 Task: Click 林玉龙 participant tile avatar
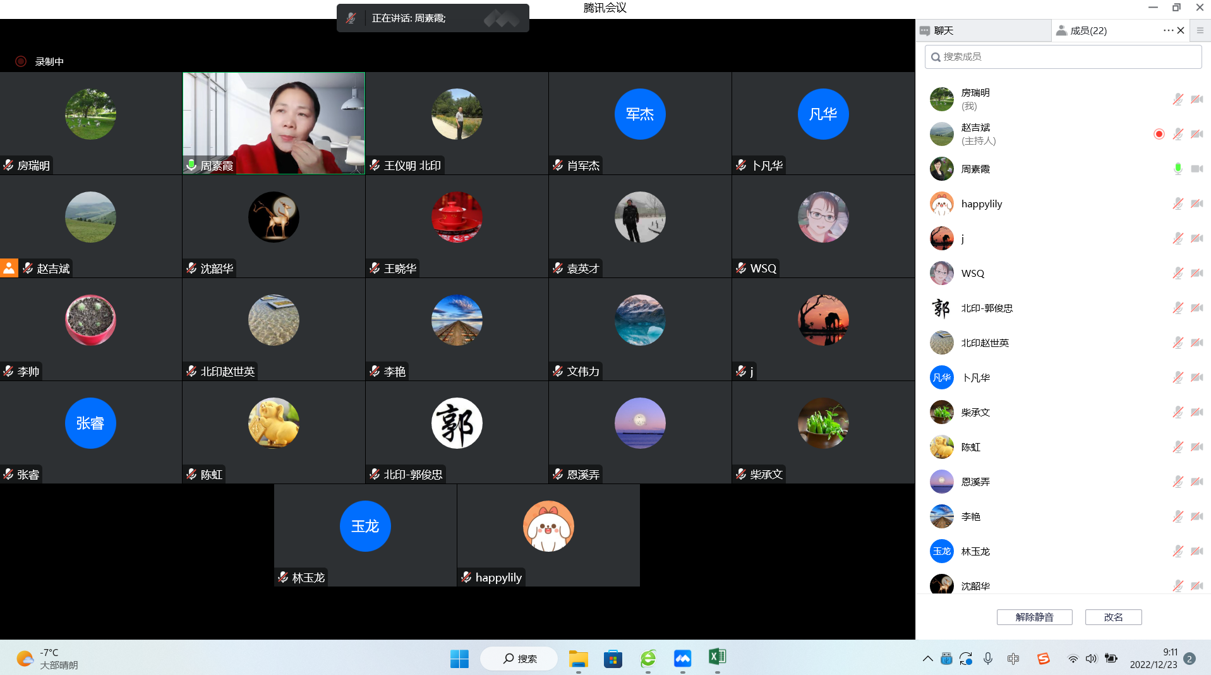(365, 526)
